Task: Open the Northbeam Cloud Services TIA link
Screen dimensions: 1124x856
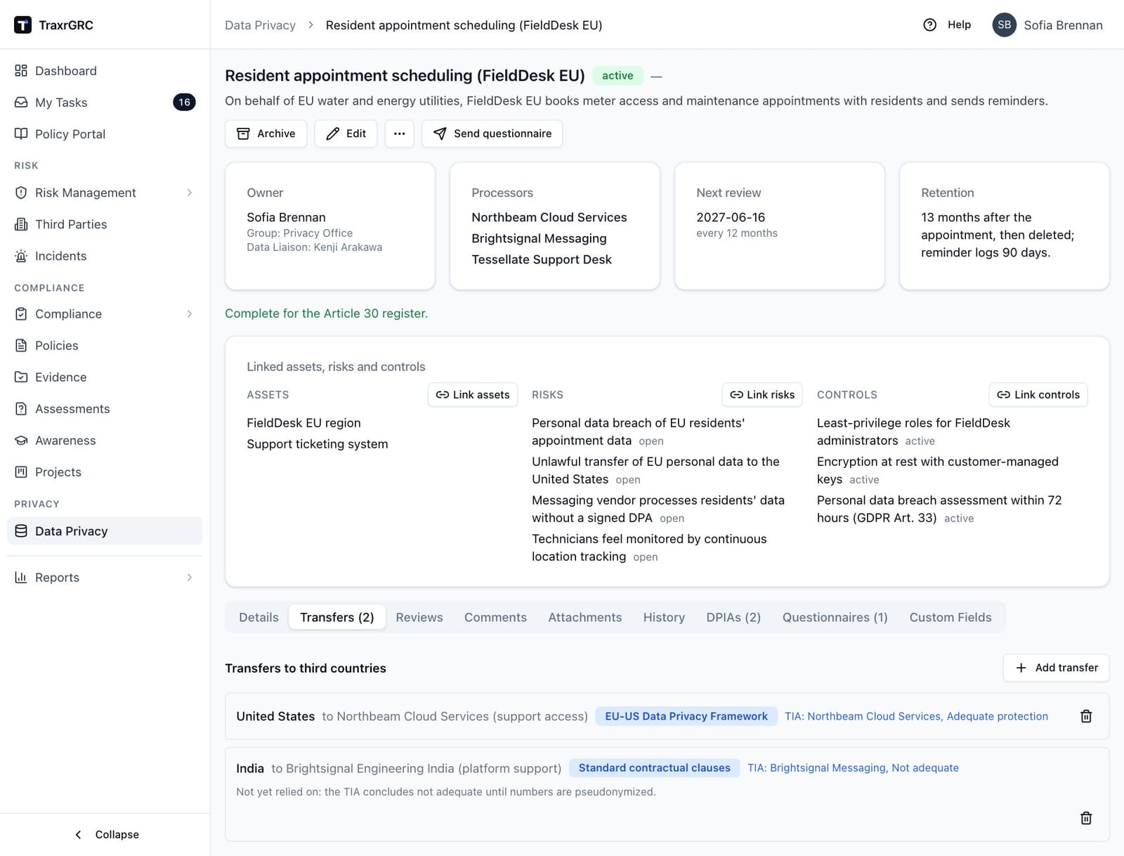Action: click(x=916, y=716)
